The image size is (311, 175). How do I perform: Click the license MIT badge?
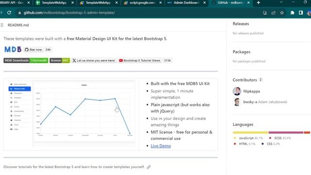[x=60, y=60]
